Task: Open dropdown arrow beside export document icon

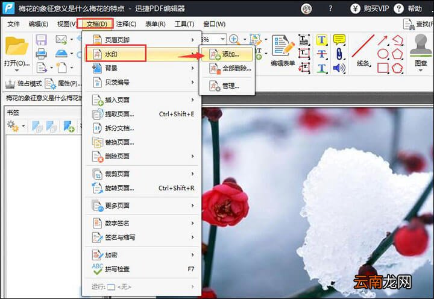Action: 51,68
